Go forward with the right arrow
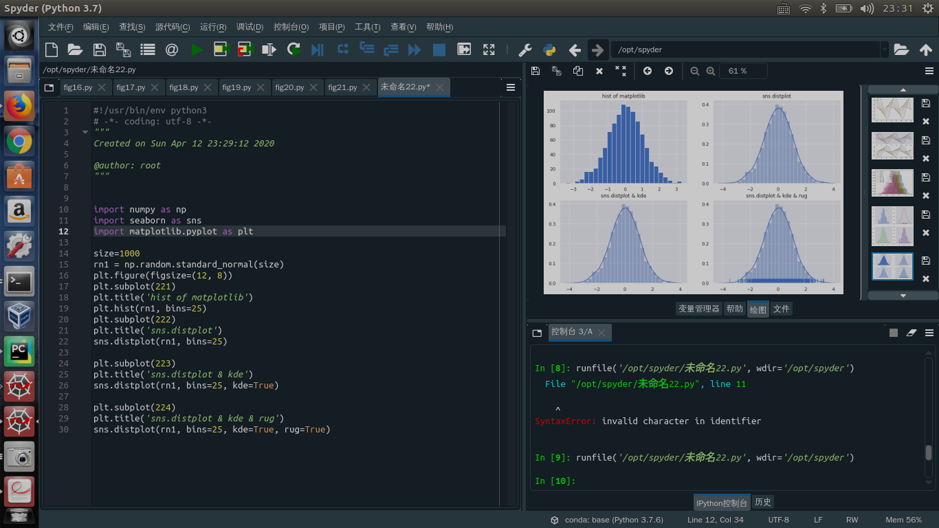Image resolution: width=939 pixels, height=528 pixels. (598, 49)
